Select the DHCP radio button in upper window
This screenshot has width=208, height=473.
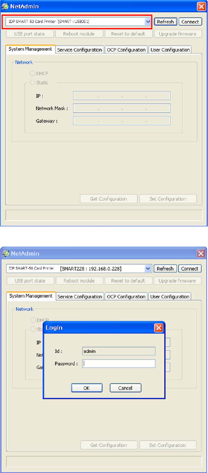pos(32,73)
